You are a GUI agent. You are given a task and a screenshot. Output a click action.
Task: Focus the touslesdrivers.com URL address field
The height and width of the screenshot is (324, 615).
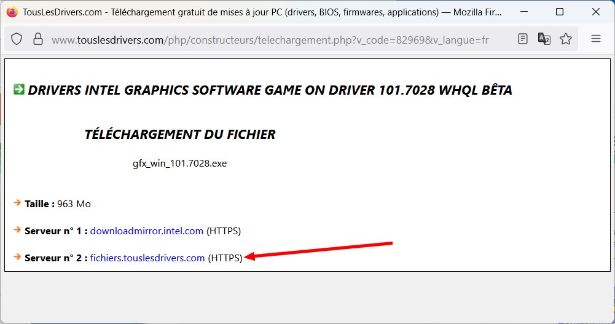[x=270, y=40]
